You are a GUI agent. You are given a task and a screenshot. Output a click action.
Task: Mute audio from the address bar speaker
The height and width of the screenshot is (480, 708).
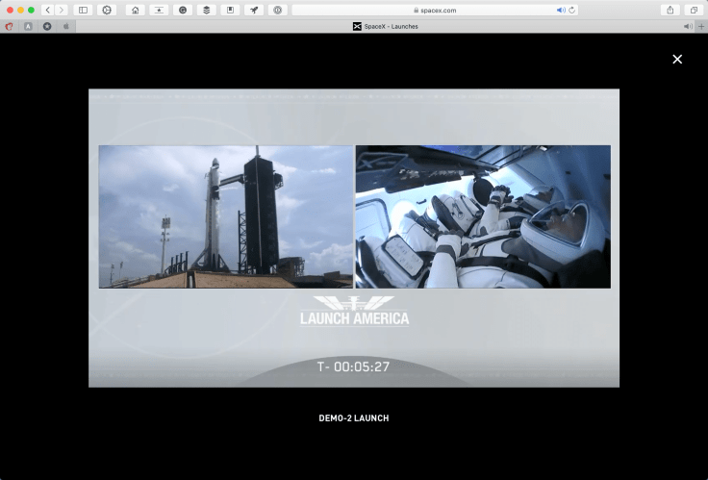[561, 10]
